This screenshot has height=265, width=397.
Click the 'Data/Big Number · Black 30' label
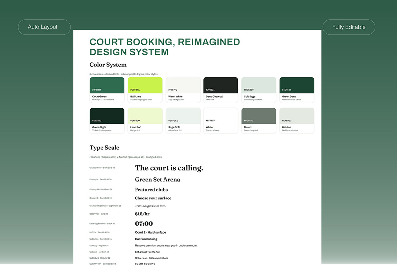click(102, 224)
